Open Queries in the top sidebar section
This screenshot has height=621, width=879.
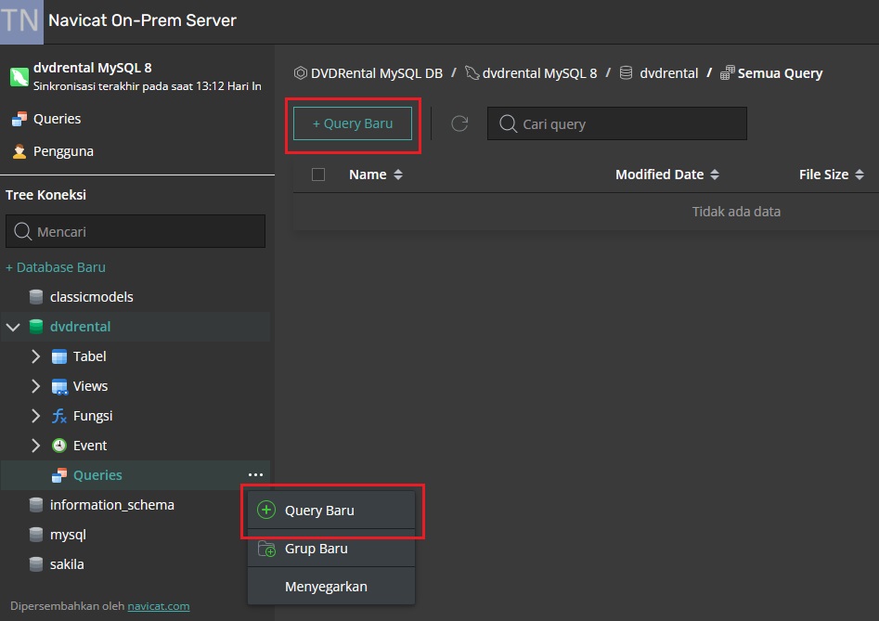(57, 119)
